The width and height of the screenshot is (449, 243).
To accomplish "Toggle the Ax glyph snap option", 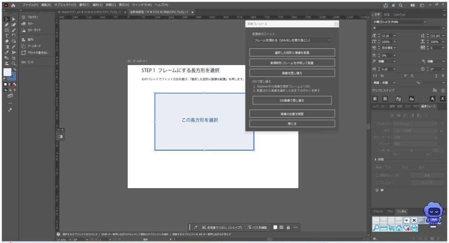I will pos(411,99).
